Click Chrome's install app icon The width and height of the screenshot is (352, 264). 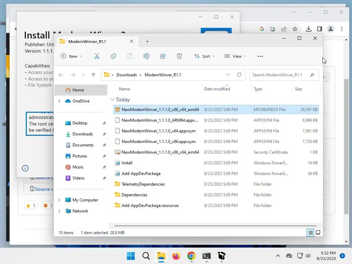point(273,29)
